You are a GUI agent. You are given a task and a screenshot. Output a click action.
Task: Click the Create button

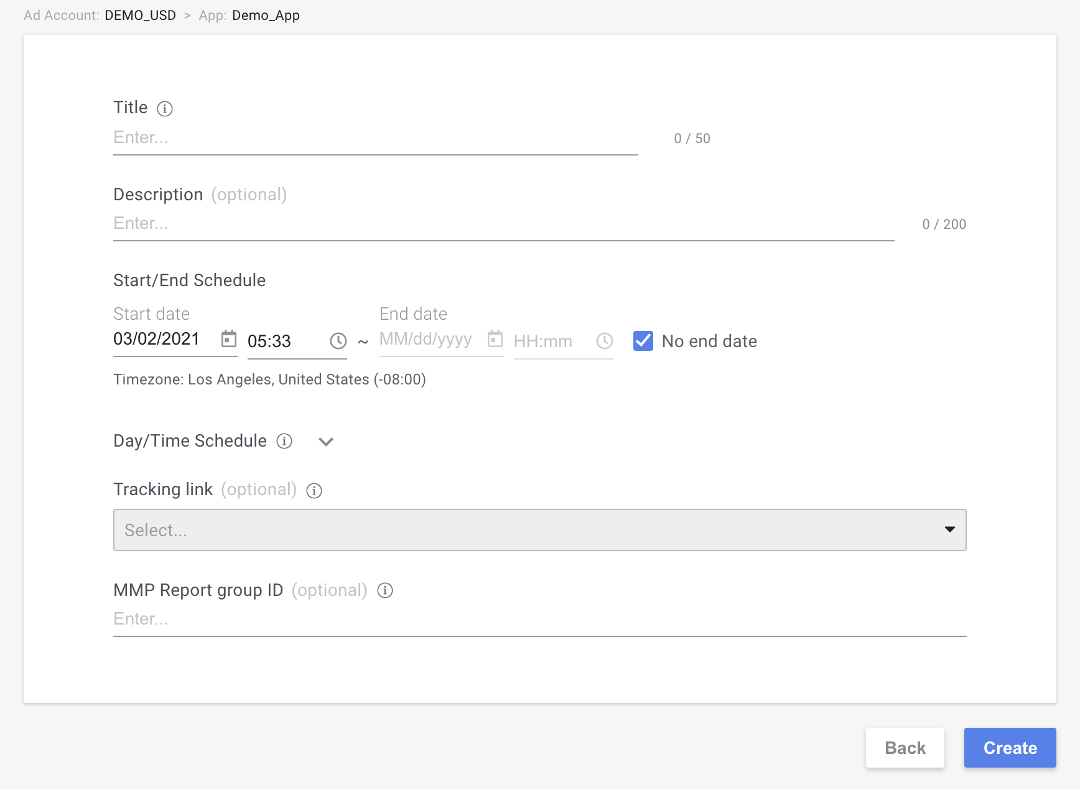[1010, 748]
